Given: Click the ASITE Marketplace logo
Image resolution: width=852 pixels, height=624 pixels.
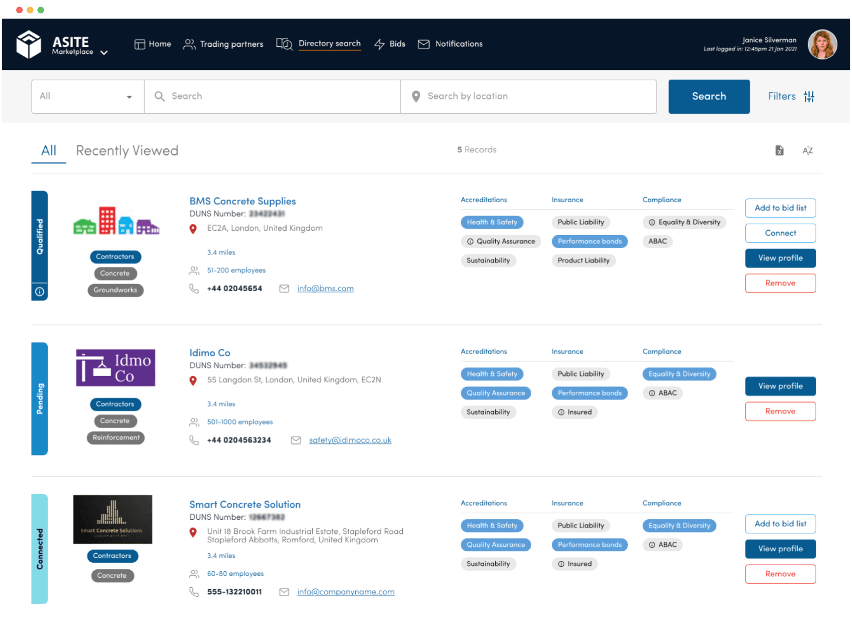Looking at the screenshot, I should (x=29, y=44).
